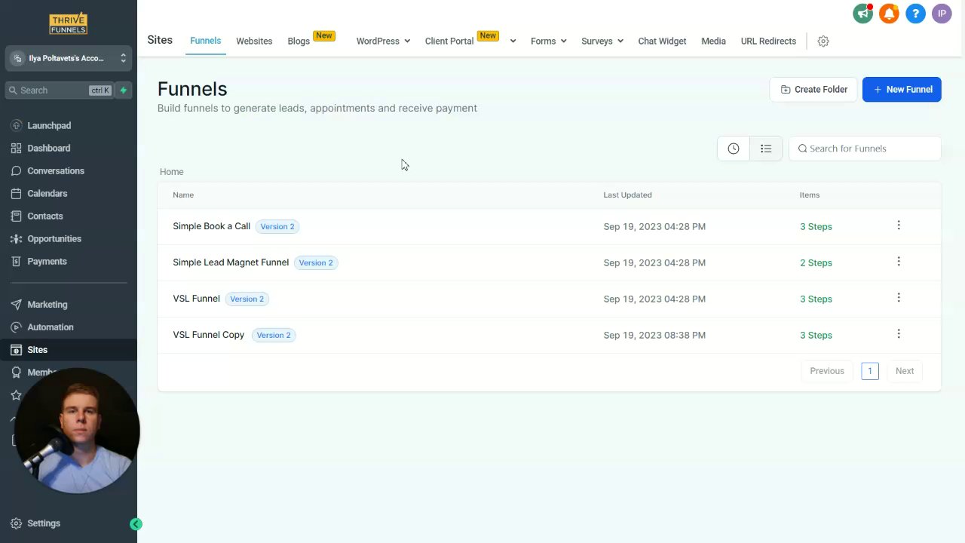Show recently updated funnels clock icon
Viewport: 965px width, 543px height.
[734, 149]
